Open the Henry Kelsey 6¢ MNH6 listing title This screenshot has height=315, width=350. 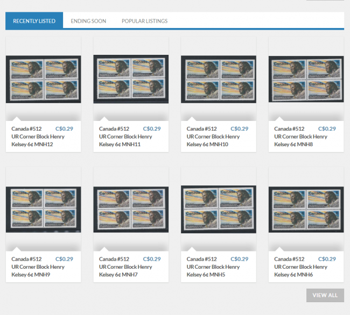300,267
